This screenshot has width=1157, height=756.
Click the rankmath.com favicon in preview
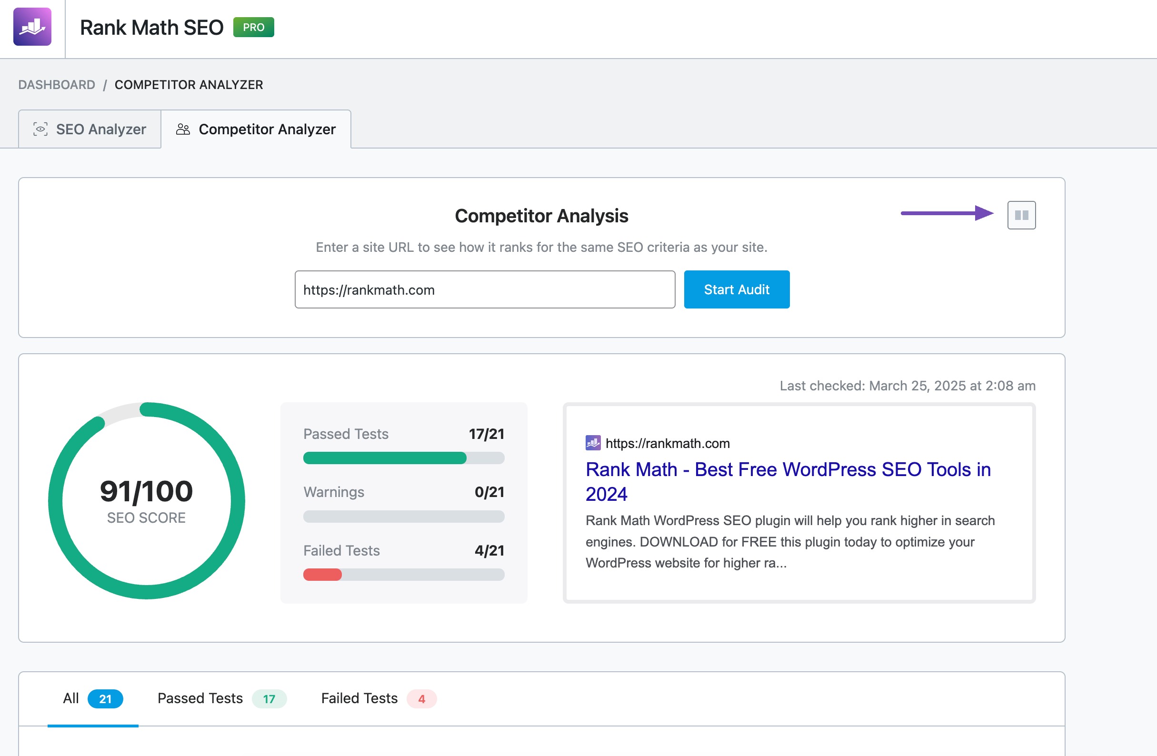[593, 443]
